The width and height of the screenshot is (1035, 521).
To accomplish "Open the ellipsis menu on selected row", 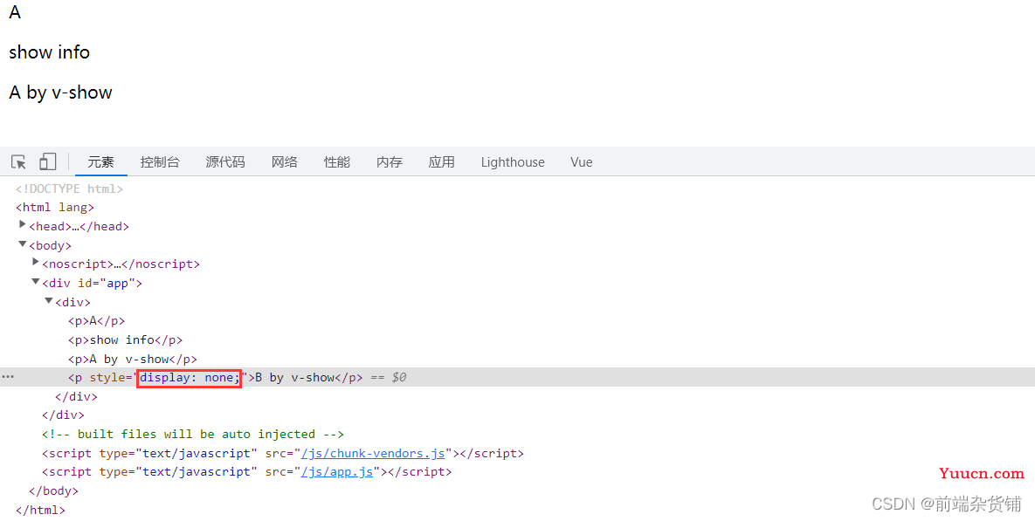I will click(7, 377).
